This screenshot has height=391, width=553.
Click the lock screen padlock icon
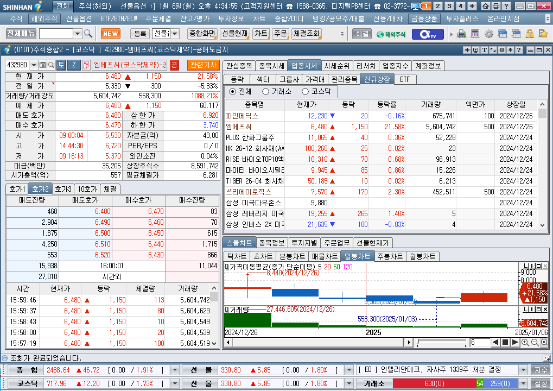(x=529, y=34)
